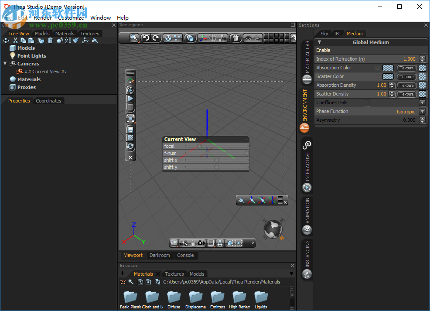Click the duplicate cubes icon in Workspace toolbar
The image size is (430, 311).
[190, 38]
